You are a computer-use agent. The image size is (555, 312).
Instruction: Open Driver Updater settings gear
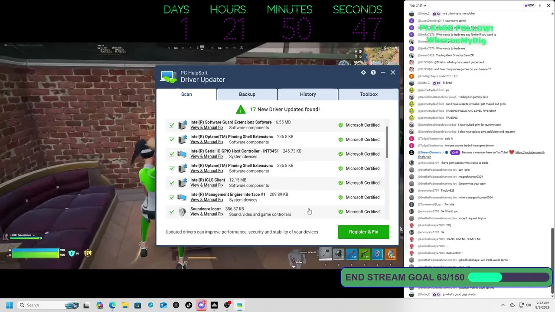(363, 72)
